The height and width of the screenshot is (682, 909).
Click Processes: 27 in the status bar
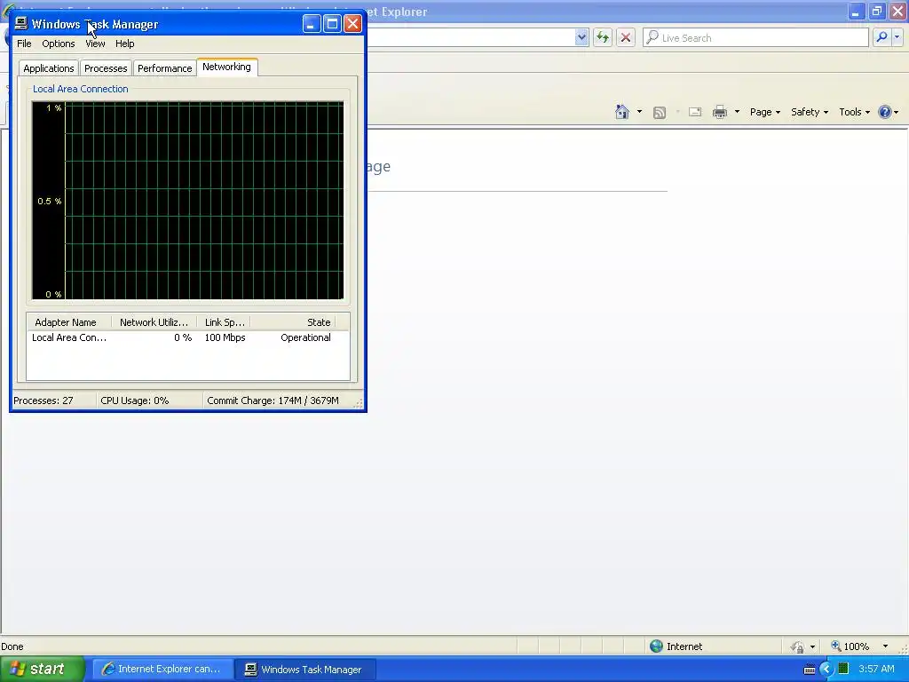pos(43,400)
